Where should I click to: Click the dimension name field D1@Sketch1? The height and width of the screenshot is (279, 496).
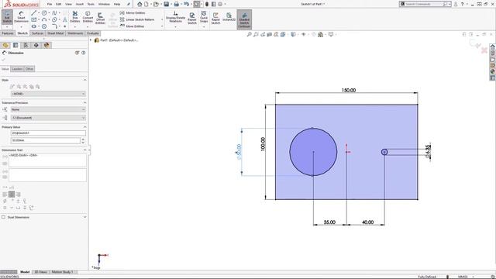[48, 133]
